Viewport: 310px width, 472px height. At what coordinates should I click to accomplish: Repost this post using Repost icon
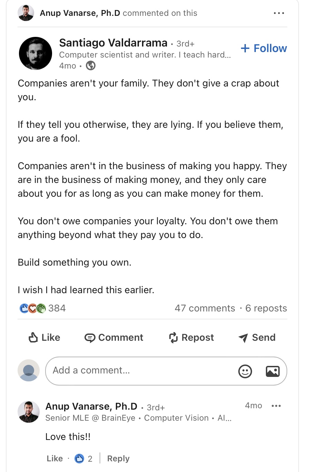[x=173, y=338]
